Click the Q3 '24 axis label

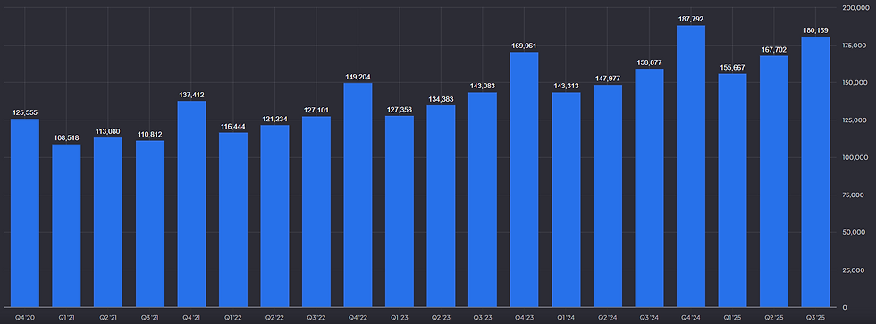point(650,318)
